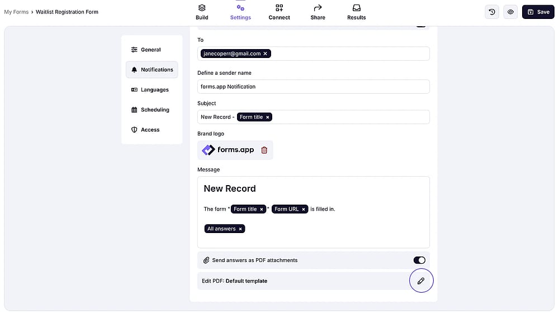This screenshot has width=559, height=315.
Task: Open Access settings section
Action: 152,130
